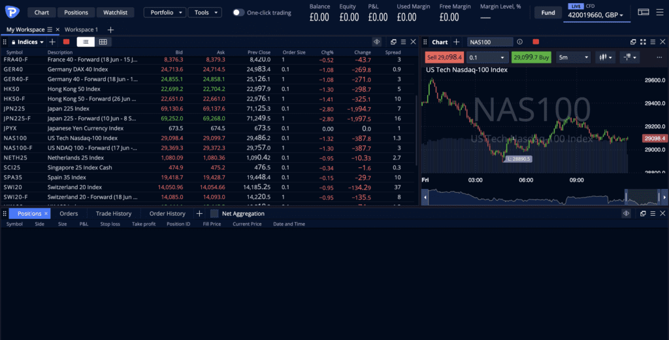The height and width of the screenshot is (340, 669).
Task: Open the account 420019660, GBP dropdown
Action: (596, 15)
